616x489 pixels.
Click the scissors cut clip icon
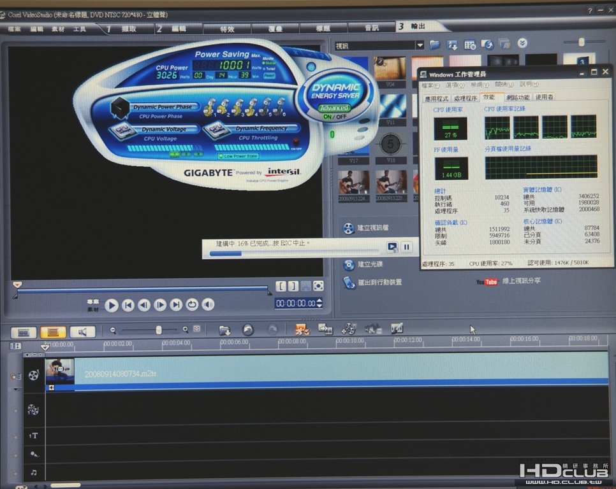(x=305, y=287)
